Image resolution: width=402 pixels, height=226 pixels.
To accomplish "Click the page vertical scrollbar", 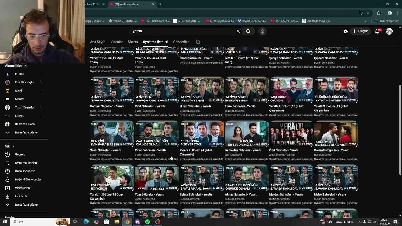I will (400, 130).
